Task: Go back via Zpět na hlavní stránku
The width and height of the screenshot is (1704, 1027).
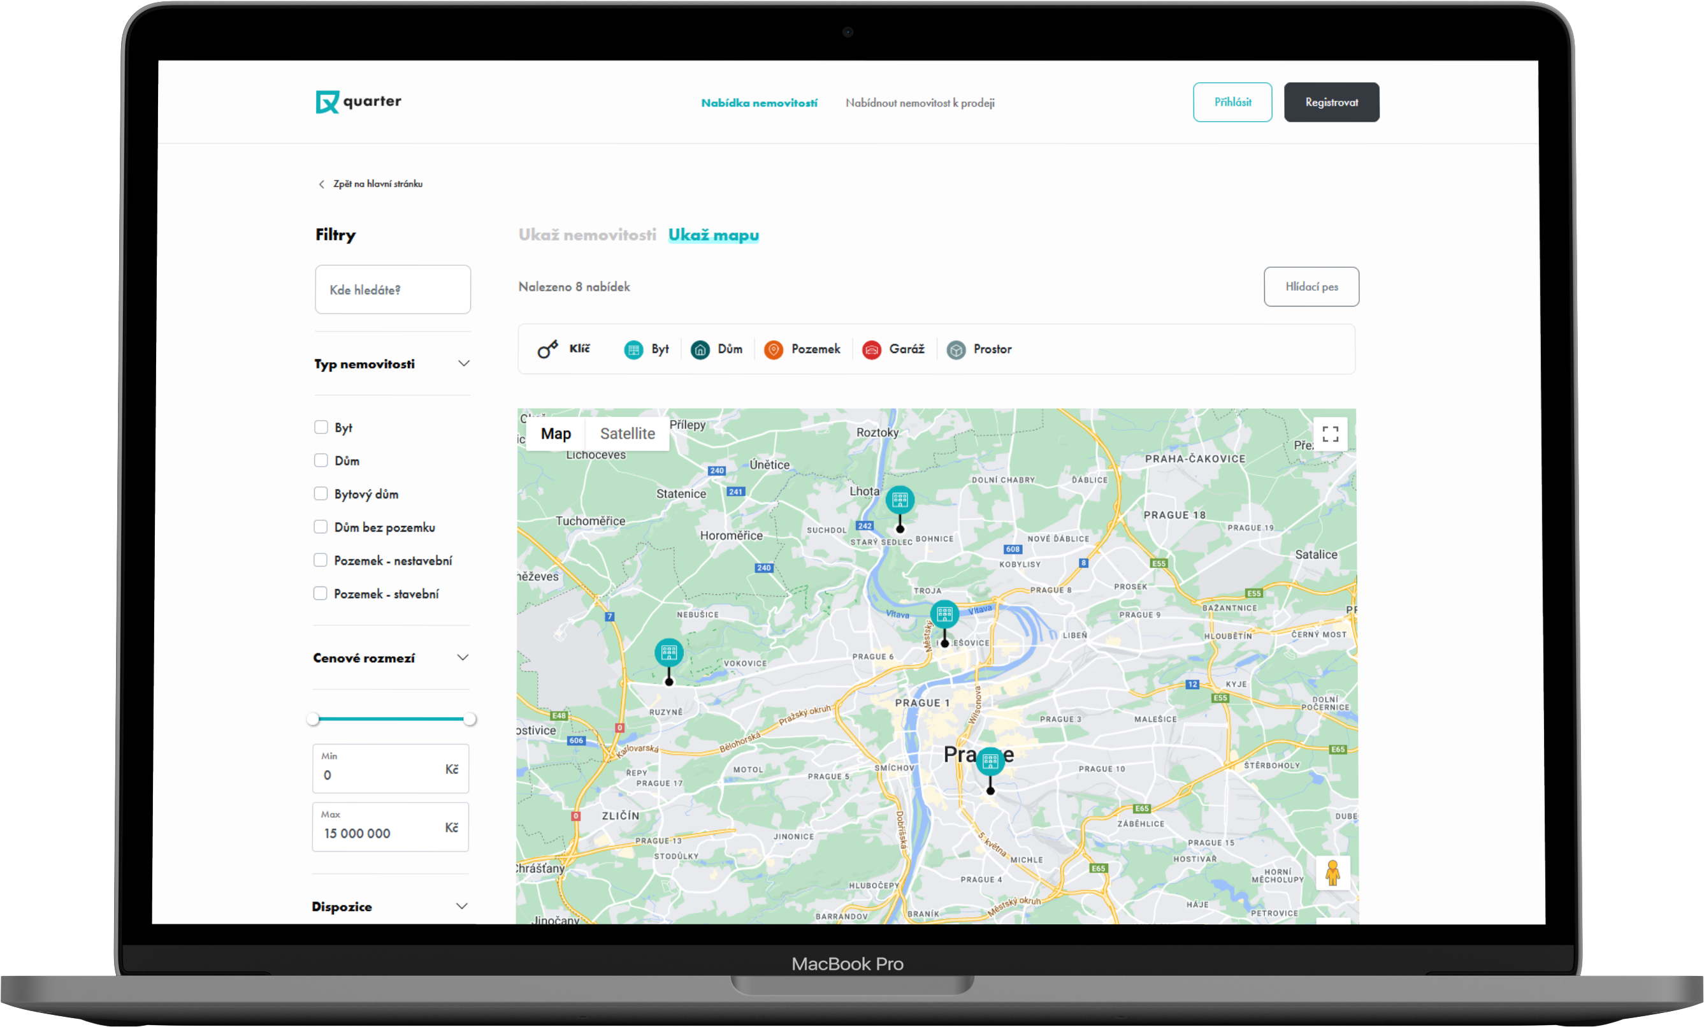Action: pos(371,184)
